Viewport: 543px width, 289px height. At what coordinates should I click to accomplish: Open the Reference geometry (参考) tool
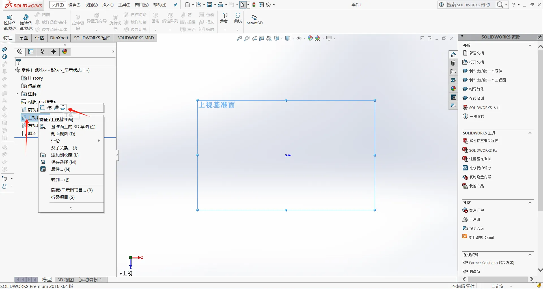[225, 18]
